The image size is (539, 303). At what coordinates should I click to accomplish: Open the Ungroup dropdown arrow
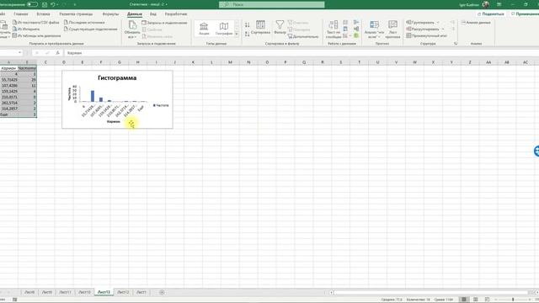tap(443, 29)
